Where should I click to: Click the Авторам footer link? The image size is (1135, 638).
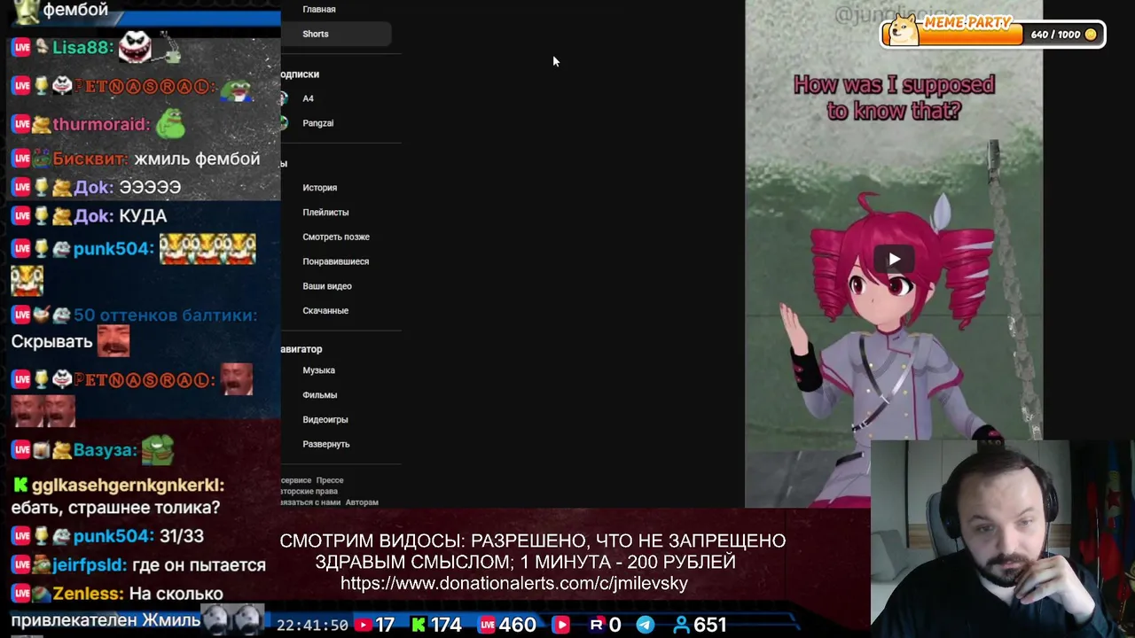362,502
